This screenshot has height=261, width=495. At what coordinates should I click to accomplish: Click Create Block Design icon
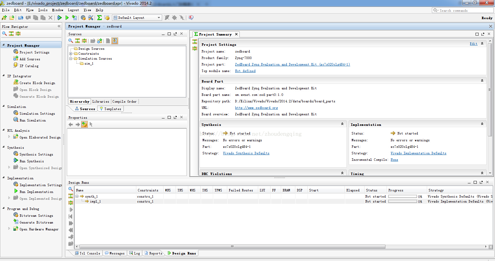click(16, 83)
